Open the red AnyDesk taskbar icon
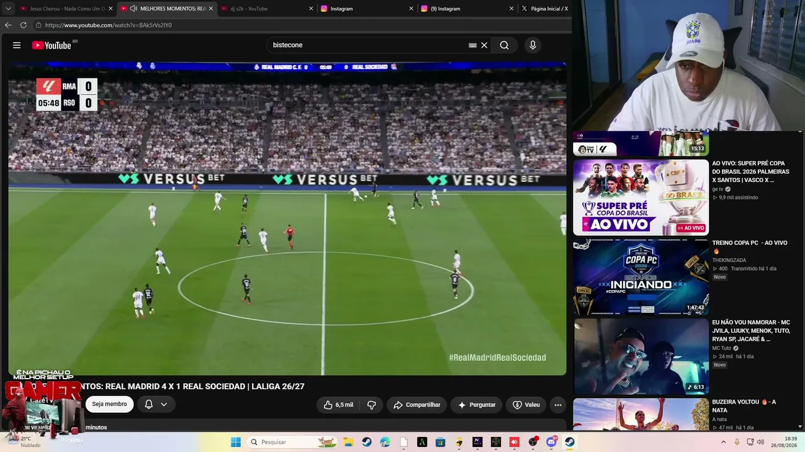This screenshot has height=452, width=805. click(x=514, y=442)
